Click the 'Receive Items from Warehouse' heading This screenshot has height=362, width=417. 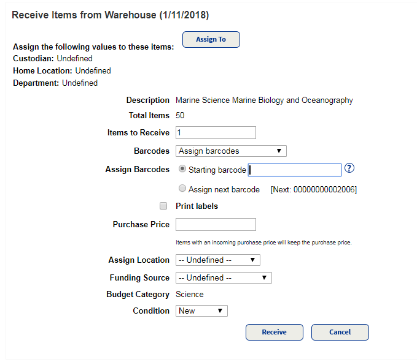pyautogui.click(x=111, y=15)
